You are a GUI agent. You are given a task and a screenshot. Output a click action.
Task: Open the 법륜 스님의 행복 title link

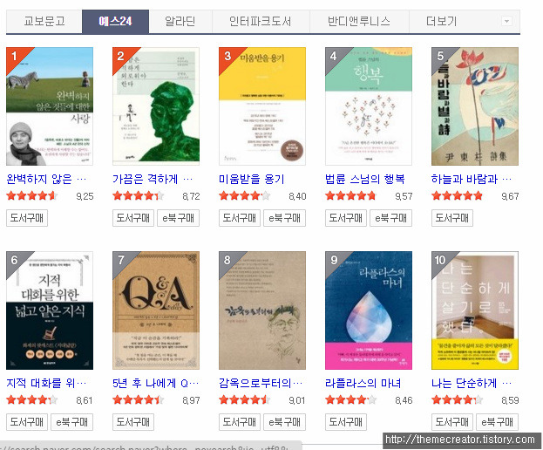coord(364,179)
